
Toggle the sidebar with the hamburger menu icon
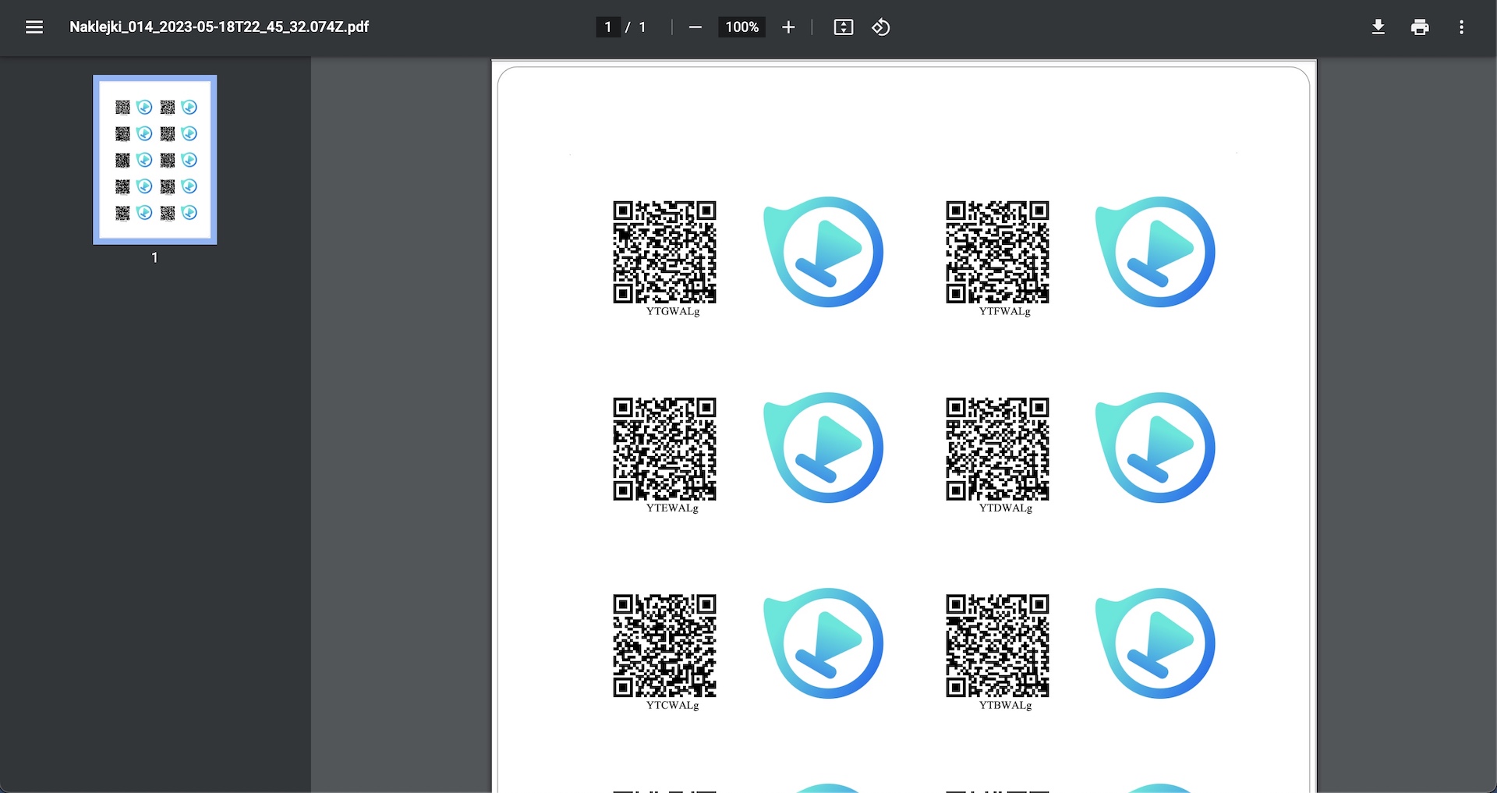pos(34,27)
